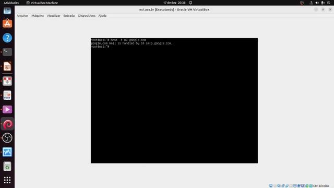Open the document app below the download-arrow icon
Screen dimensions: 334x188
tap(7, 95)
